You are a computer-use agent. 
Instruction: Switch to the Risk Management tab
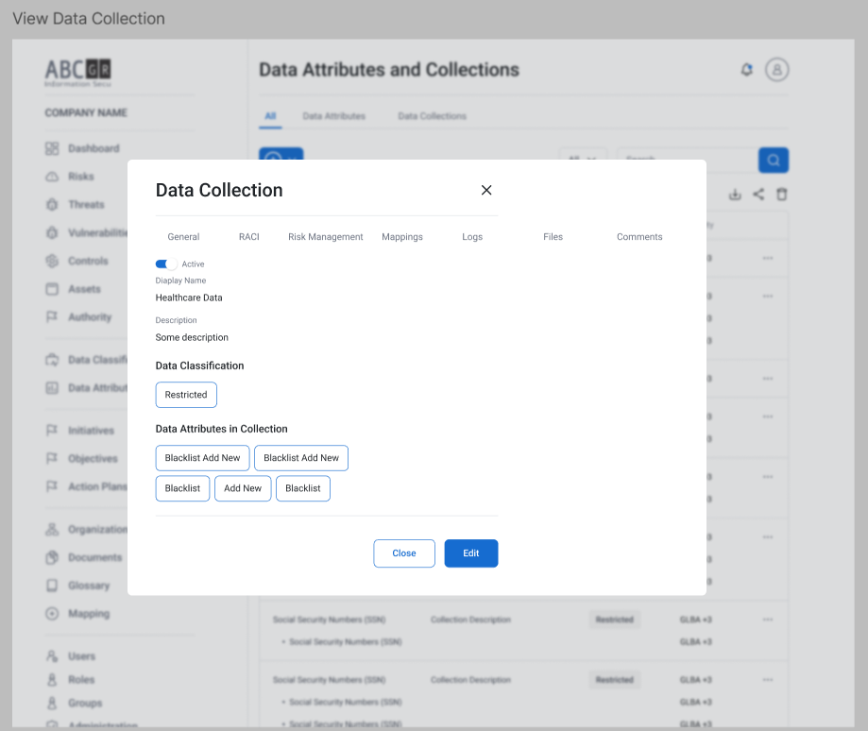click(x=325, y=237)
